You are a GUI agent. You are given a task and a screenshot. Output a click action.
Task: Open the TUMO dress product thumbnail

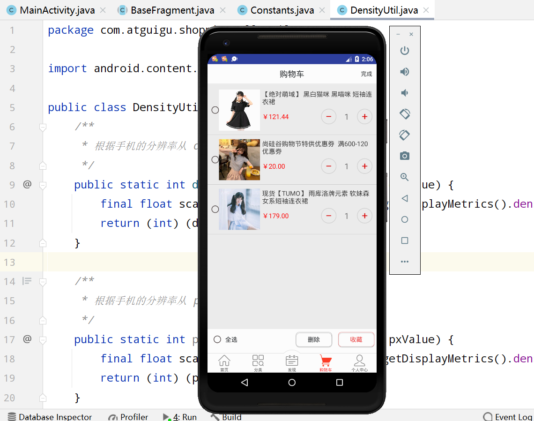coord(239,209)
